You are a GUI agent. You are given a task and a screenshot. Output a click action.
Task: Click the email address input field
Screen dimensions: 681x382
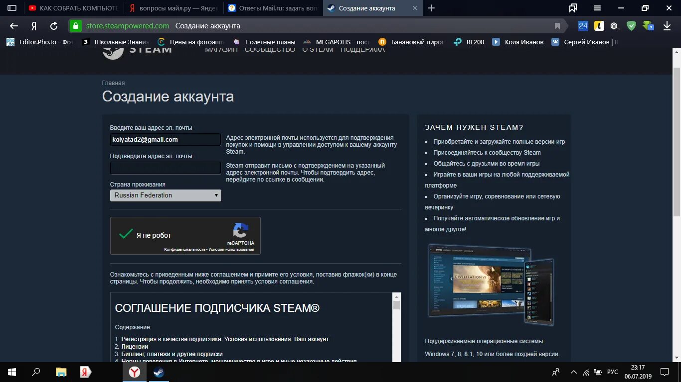(166, 140)
